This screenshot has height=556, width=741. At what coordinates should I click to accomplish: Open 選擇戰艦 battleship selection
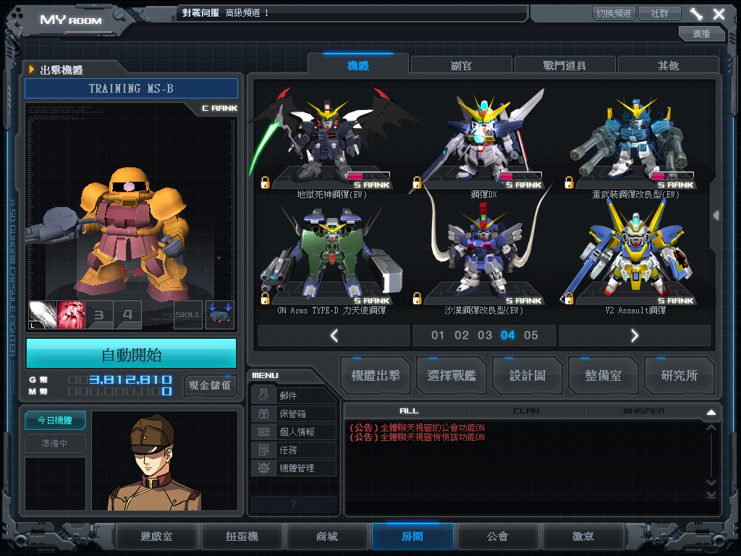point(452,376)
